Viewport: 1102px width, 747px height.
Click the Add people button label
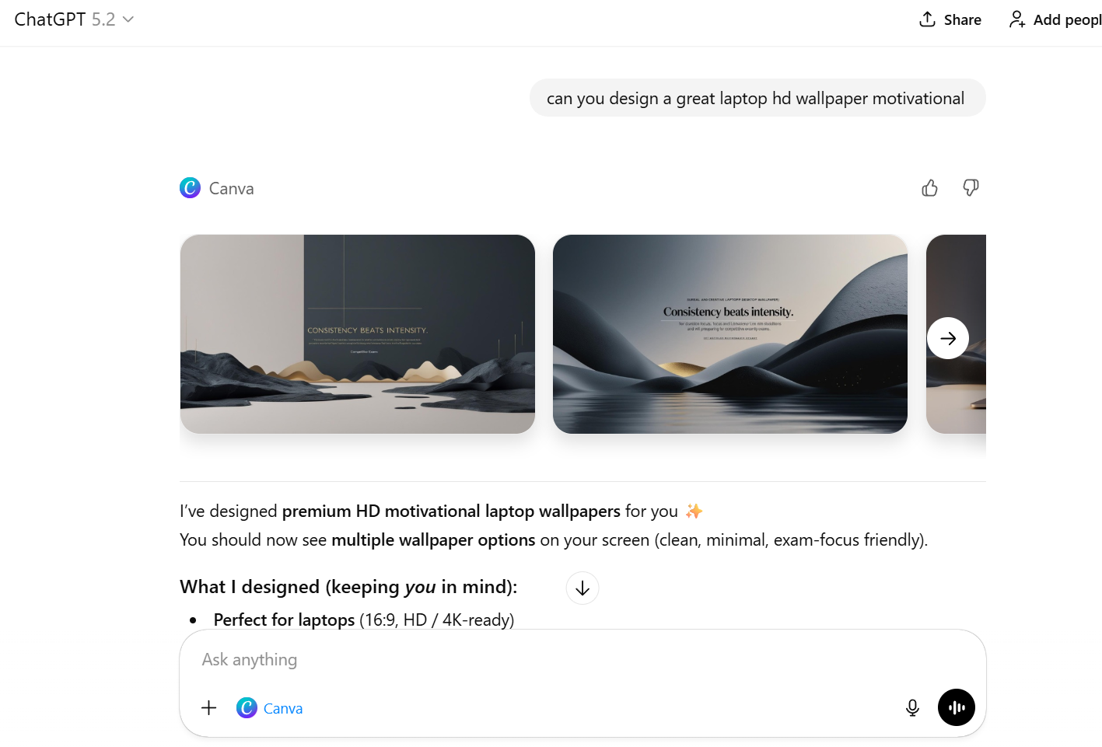tap(1067, 20)
